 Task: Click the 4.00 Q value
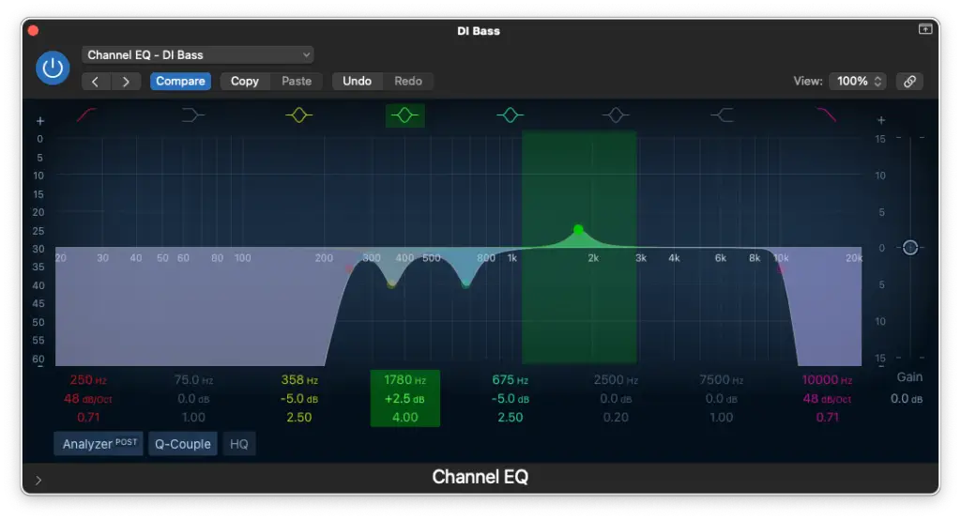404,418
